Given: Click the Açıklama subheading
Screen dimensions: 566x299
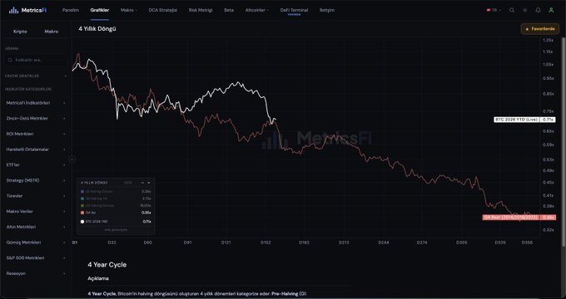Looking at the screenshot, I should pyautogui.click(x=98, y=278).
